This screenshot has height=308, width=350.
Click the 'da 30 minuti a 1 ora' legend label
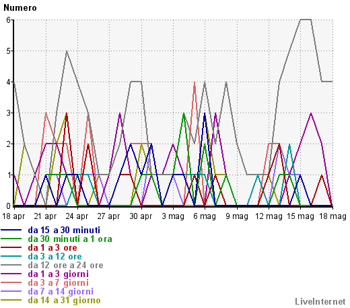(70, 239)
